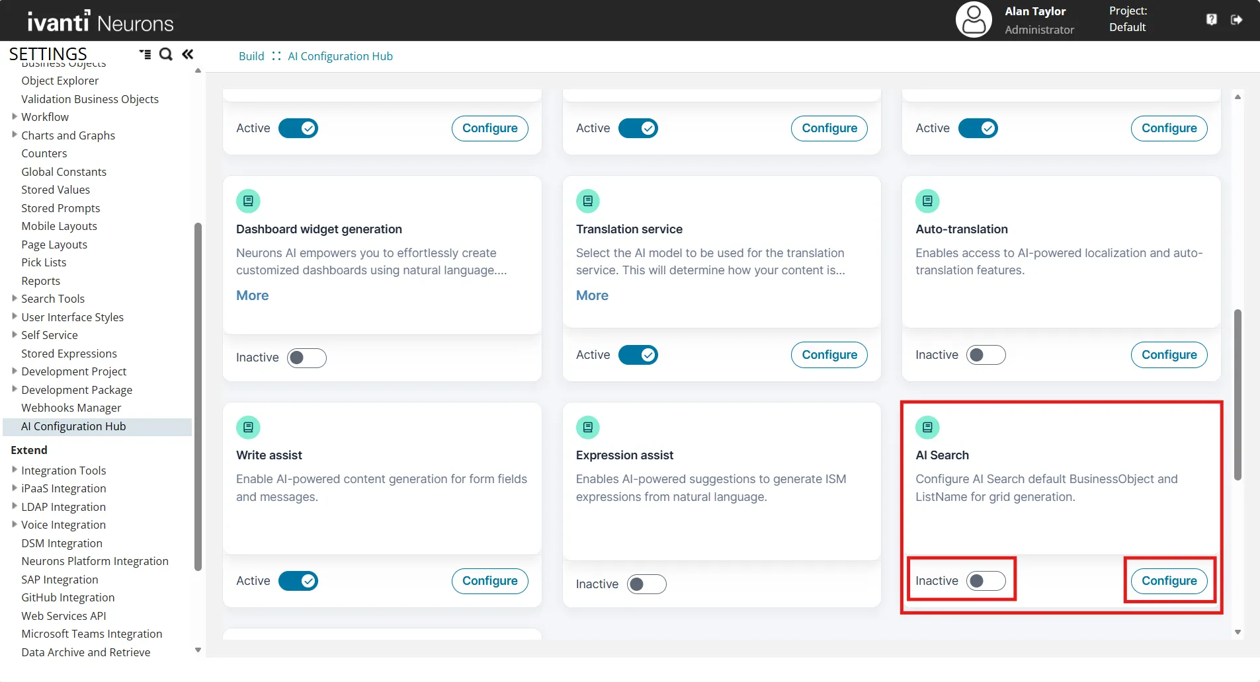Click Configure on the Auto-translation card
The image size is (1260, 682).
pos(1169,355)
